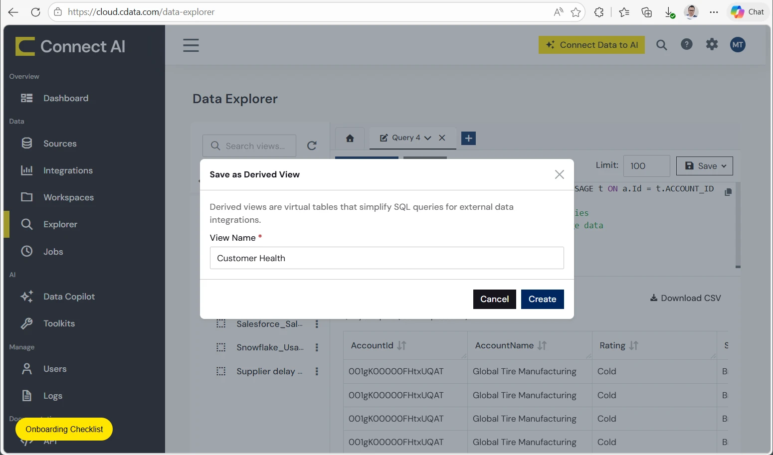This screenshot has width=773, height=455.
Task: Open options for Supplier delay view
Action: pyautogui.click(x=317, y=371)
